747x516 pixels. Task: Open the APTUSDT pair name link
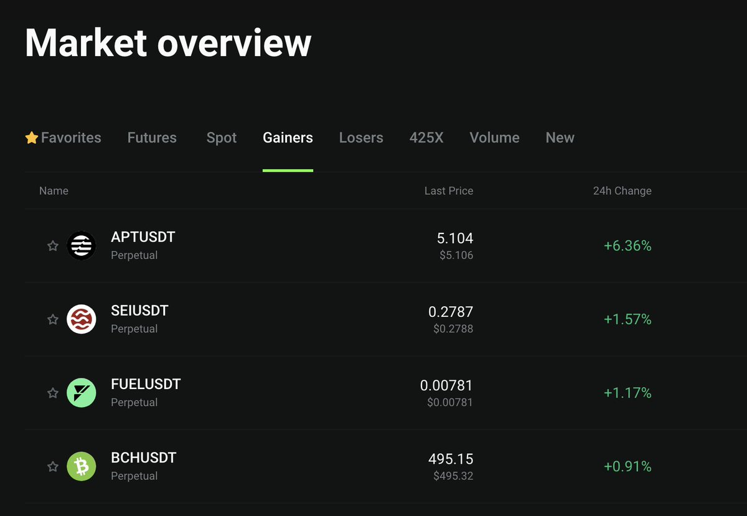143,237
